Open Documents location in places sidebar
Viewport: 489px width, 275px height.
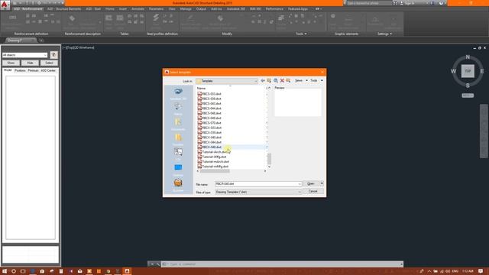pos(178,124)
